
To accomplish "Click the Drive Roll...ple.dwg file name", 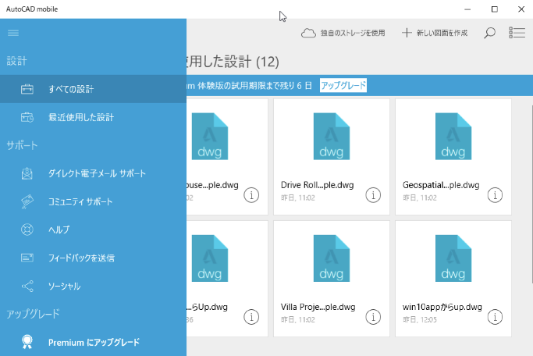I will (317, 185).
